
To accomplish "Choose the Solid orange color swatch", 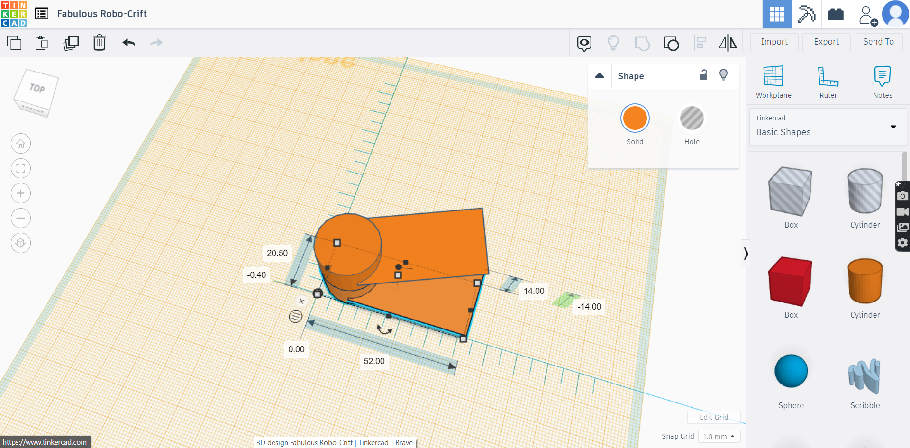I will tap(635, 118).
